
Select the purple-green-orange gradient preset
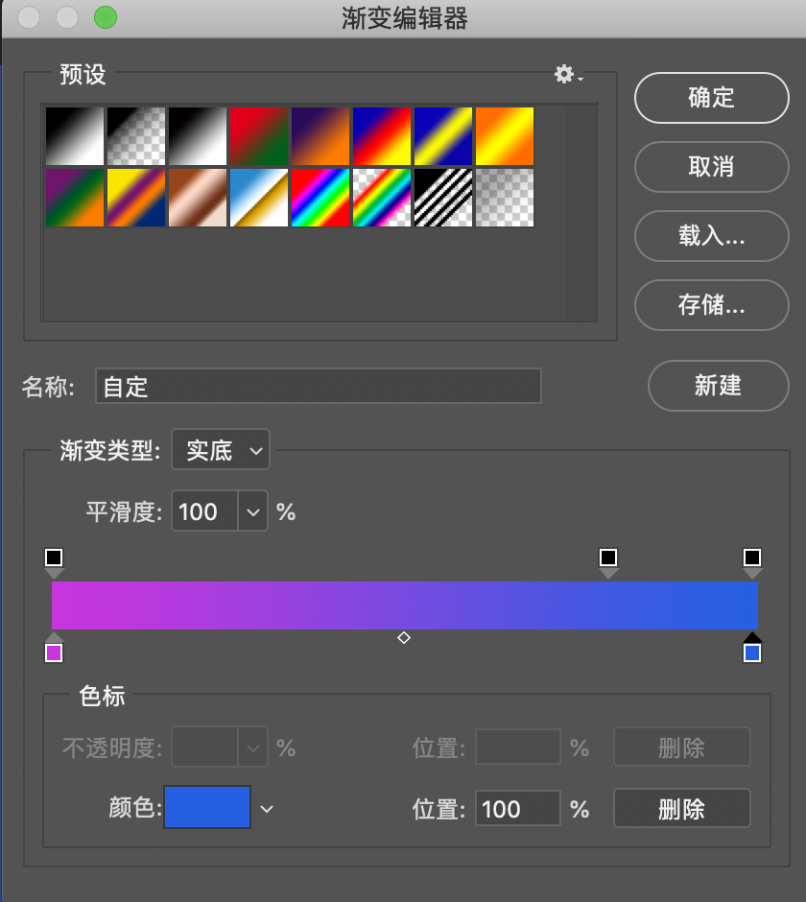tap(75, 198)
